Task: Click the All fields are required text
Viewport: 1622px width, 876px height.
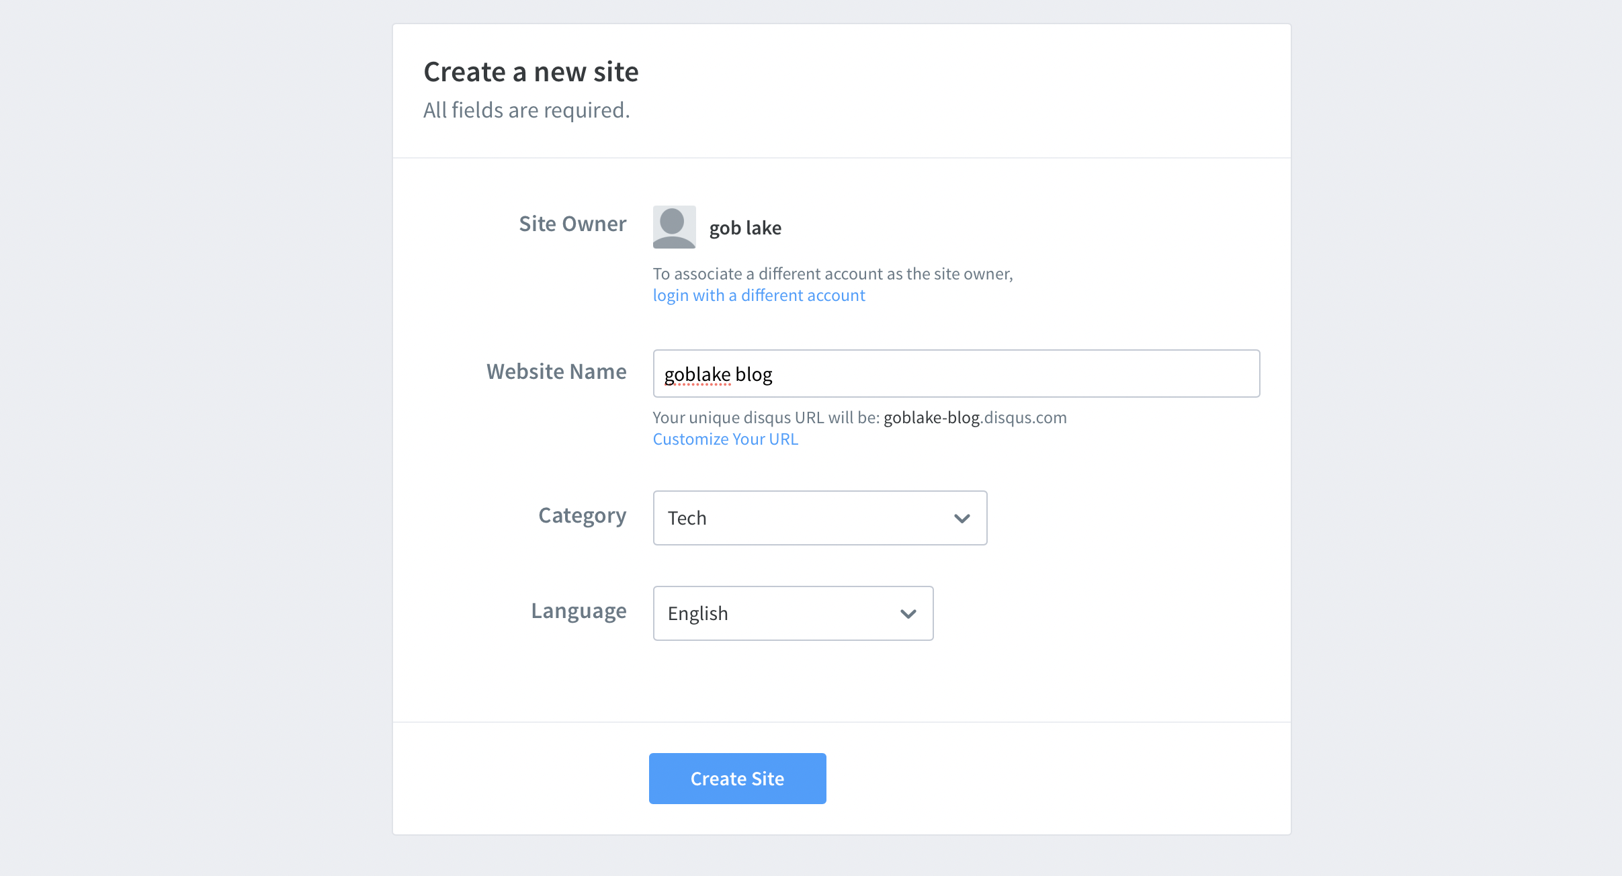Action: pyautogui.click(x=526, y=110)
